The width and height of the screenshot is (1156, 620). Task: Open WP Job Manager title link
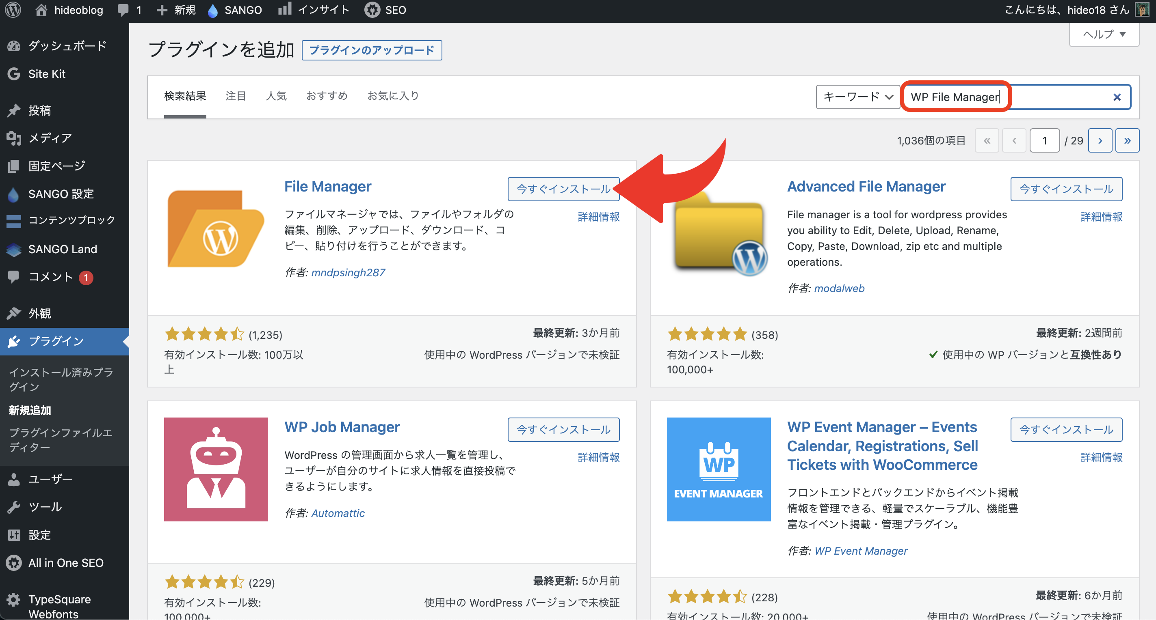(342, 427)
